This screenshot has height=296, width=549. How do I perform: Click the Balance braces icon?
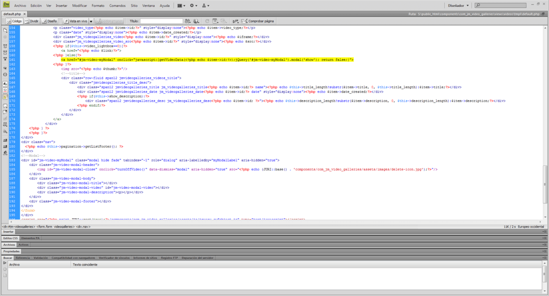pos(5,74)
